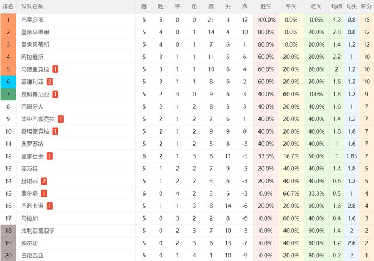Select the orange rank 1 cell
The width and height of the screenshot is (374, 261).
pyautogui.click(x=8, y=20)
